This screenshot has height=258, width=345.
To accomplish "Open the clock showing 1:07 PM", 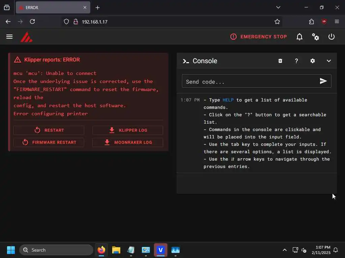I will point(321,250).
